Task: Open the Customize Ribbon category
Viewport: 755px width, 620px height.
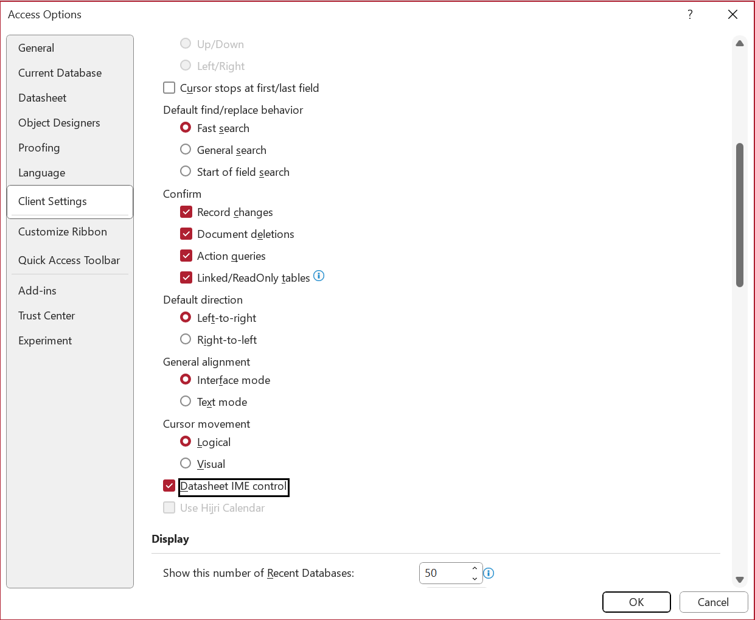Action: [x=70, y=232]
